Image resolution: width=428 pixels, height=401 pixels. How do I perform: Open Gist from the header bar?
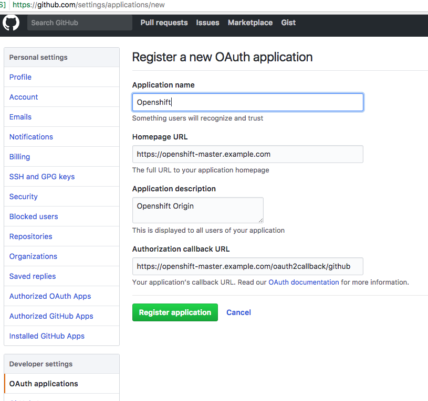tap(288, 23)
